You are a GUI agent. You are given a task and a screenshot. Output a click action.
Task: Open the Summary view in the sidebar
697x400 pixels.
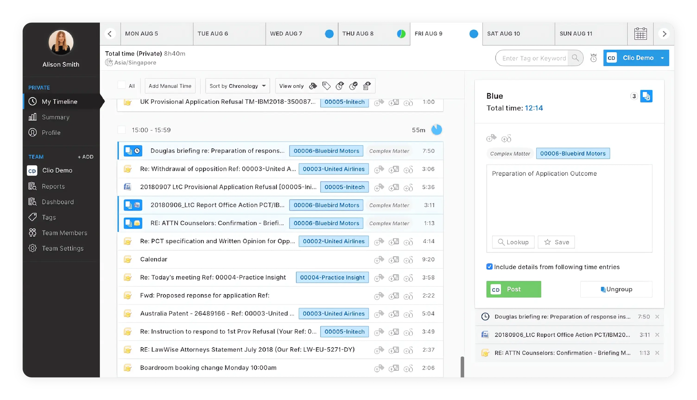click(55, 117)
